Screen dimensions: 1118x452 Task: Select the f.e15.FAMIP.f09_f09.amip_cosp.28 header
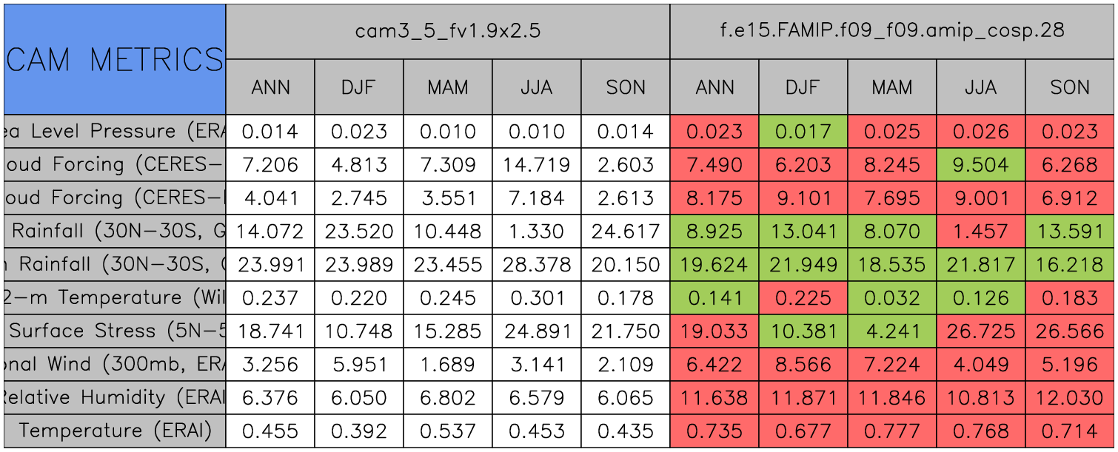tap(891, 31)
